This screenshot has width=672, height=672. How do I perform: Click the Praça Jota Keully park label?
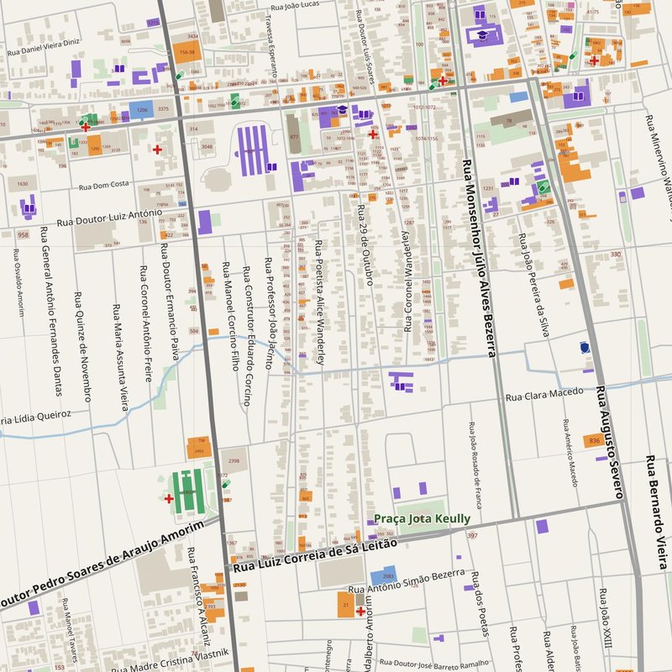tap(423, 518)
